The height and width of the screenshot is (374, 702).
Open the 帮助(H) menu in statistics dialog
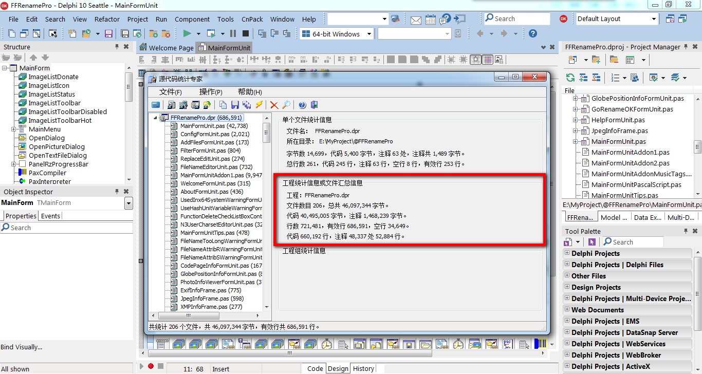[x=250, y=92]
